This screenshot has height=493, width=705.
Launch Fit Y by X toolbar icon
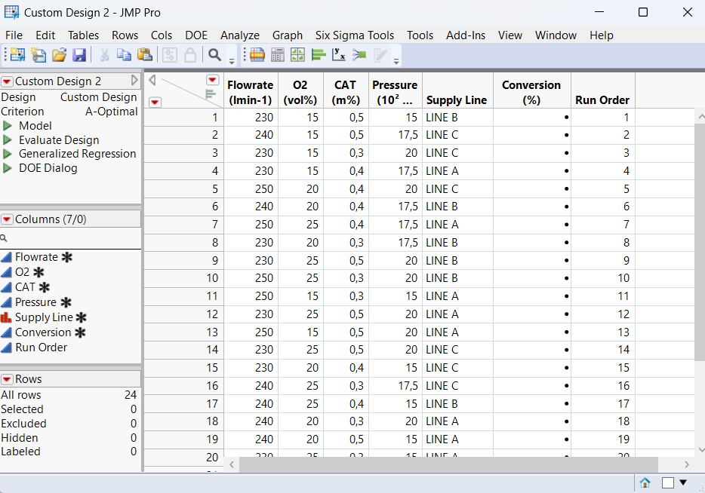pyautogui.click(x=339, y=55)
